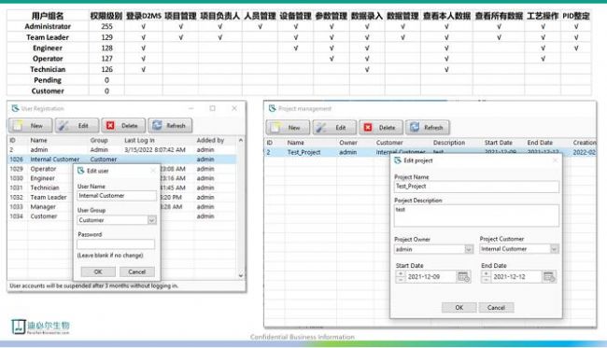
Task: Click the Password input field
Action: pyautogui.click(x=116, y=244)
